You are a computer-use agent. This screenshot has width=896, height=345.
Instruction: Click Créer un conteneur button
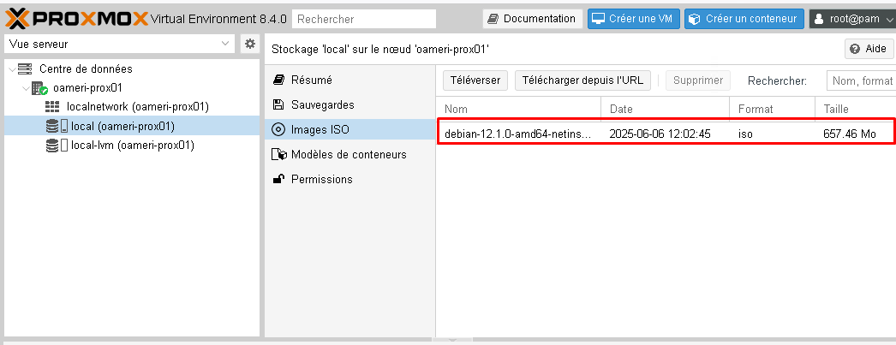744,19
